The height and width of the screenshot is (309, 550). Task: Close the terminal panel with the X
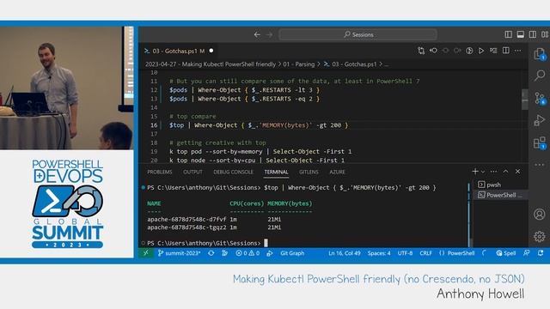point(517,172)
